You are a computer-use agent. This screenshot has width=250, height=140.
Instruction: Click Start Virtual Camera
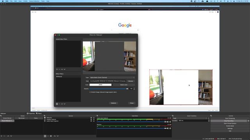tap(230, 124)
